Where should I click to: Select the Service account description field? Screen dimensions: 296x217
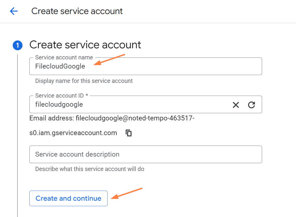tap(145, 154)
